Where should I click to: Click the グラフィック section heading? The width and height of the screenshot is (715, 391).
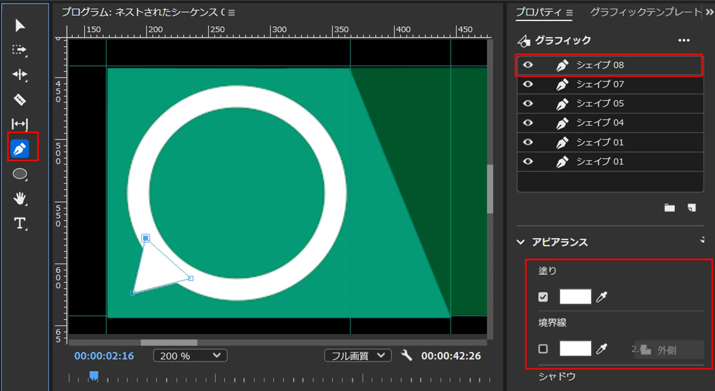coord(563,40)
